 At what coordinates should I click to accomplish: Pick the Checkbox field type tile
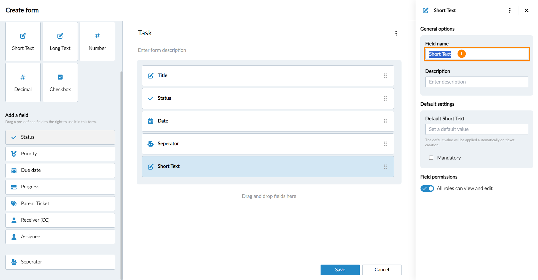pyautogui.click(x=60, y=82)
